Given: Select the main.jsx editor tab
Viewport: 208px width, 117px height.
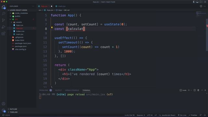Looking at the screenshot, I should (x=60, y=6).
